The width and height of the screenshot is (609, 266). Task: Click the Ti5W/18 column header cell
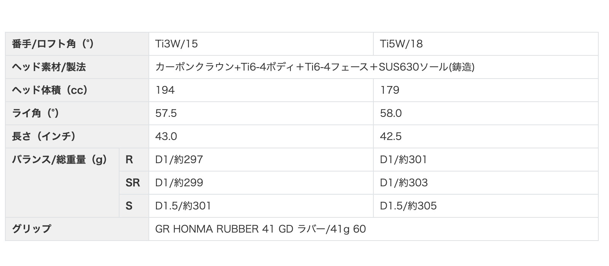pyautogui.click(x=401, y=44)
